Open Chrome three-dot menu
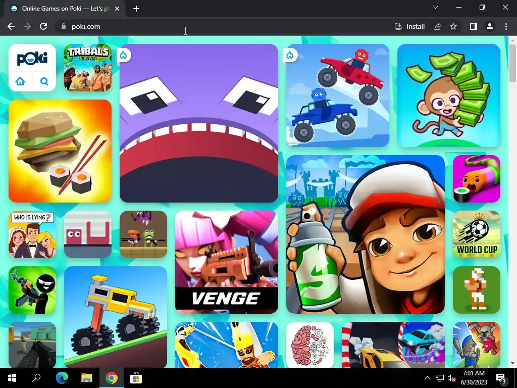 [x=506, y=26]
